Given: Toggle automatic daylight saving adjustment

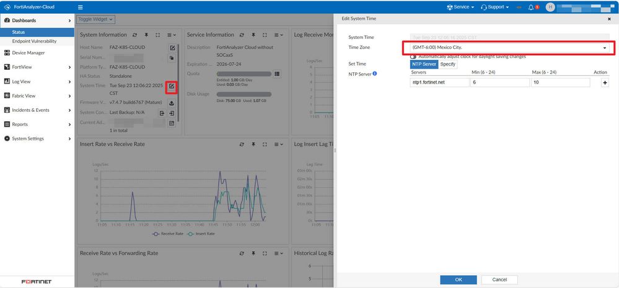Looking at the screenshot, I should (413, 57).
